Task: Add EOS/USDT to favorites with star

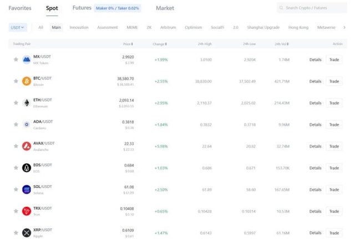Action: point(16,168)
